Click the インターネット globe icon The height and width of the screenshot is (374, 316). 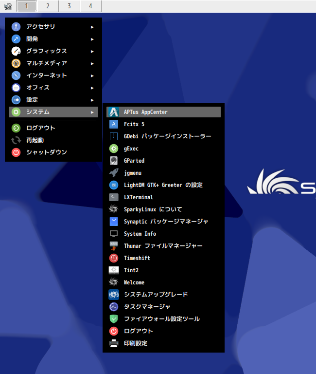(x=16, y=75)
